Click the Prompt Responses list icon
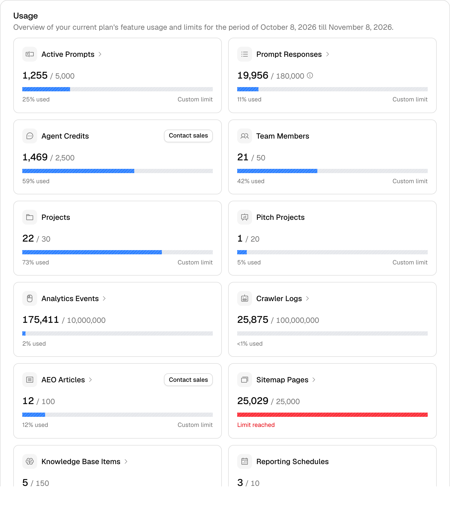The image size is (450, 531). click(x=245, y=54)
